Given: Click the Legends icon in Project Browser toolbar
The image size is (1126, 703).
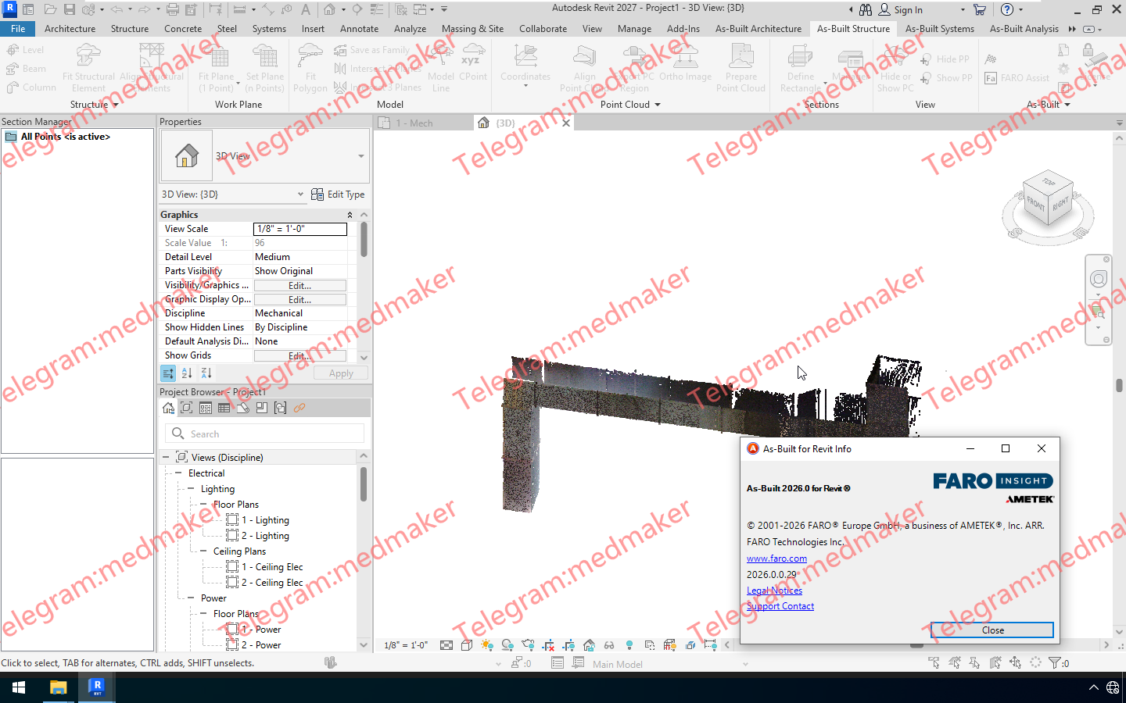Looking at the screenshot, I should point(206,408).
